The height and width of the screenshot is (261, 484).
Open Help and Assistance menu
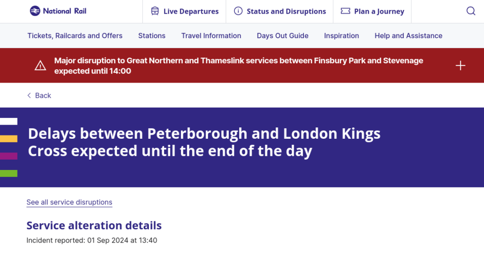(408, 36)
